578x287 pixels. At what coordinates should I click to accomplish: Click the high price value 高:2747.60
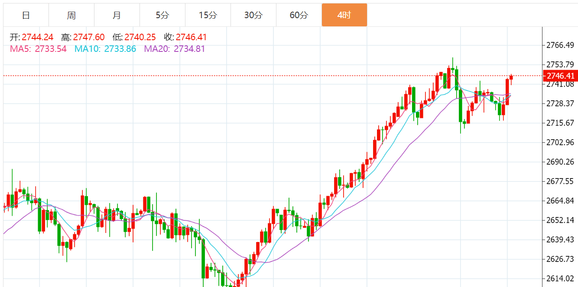pos(83,37)
